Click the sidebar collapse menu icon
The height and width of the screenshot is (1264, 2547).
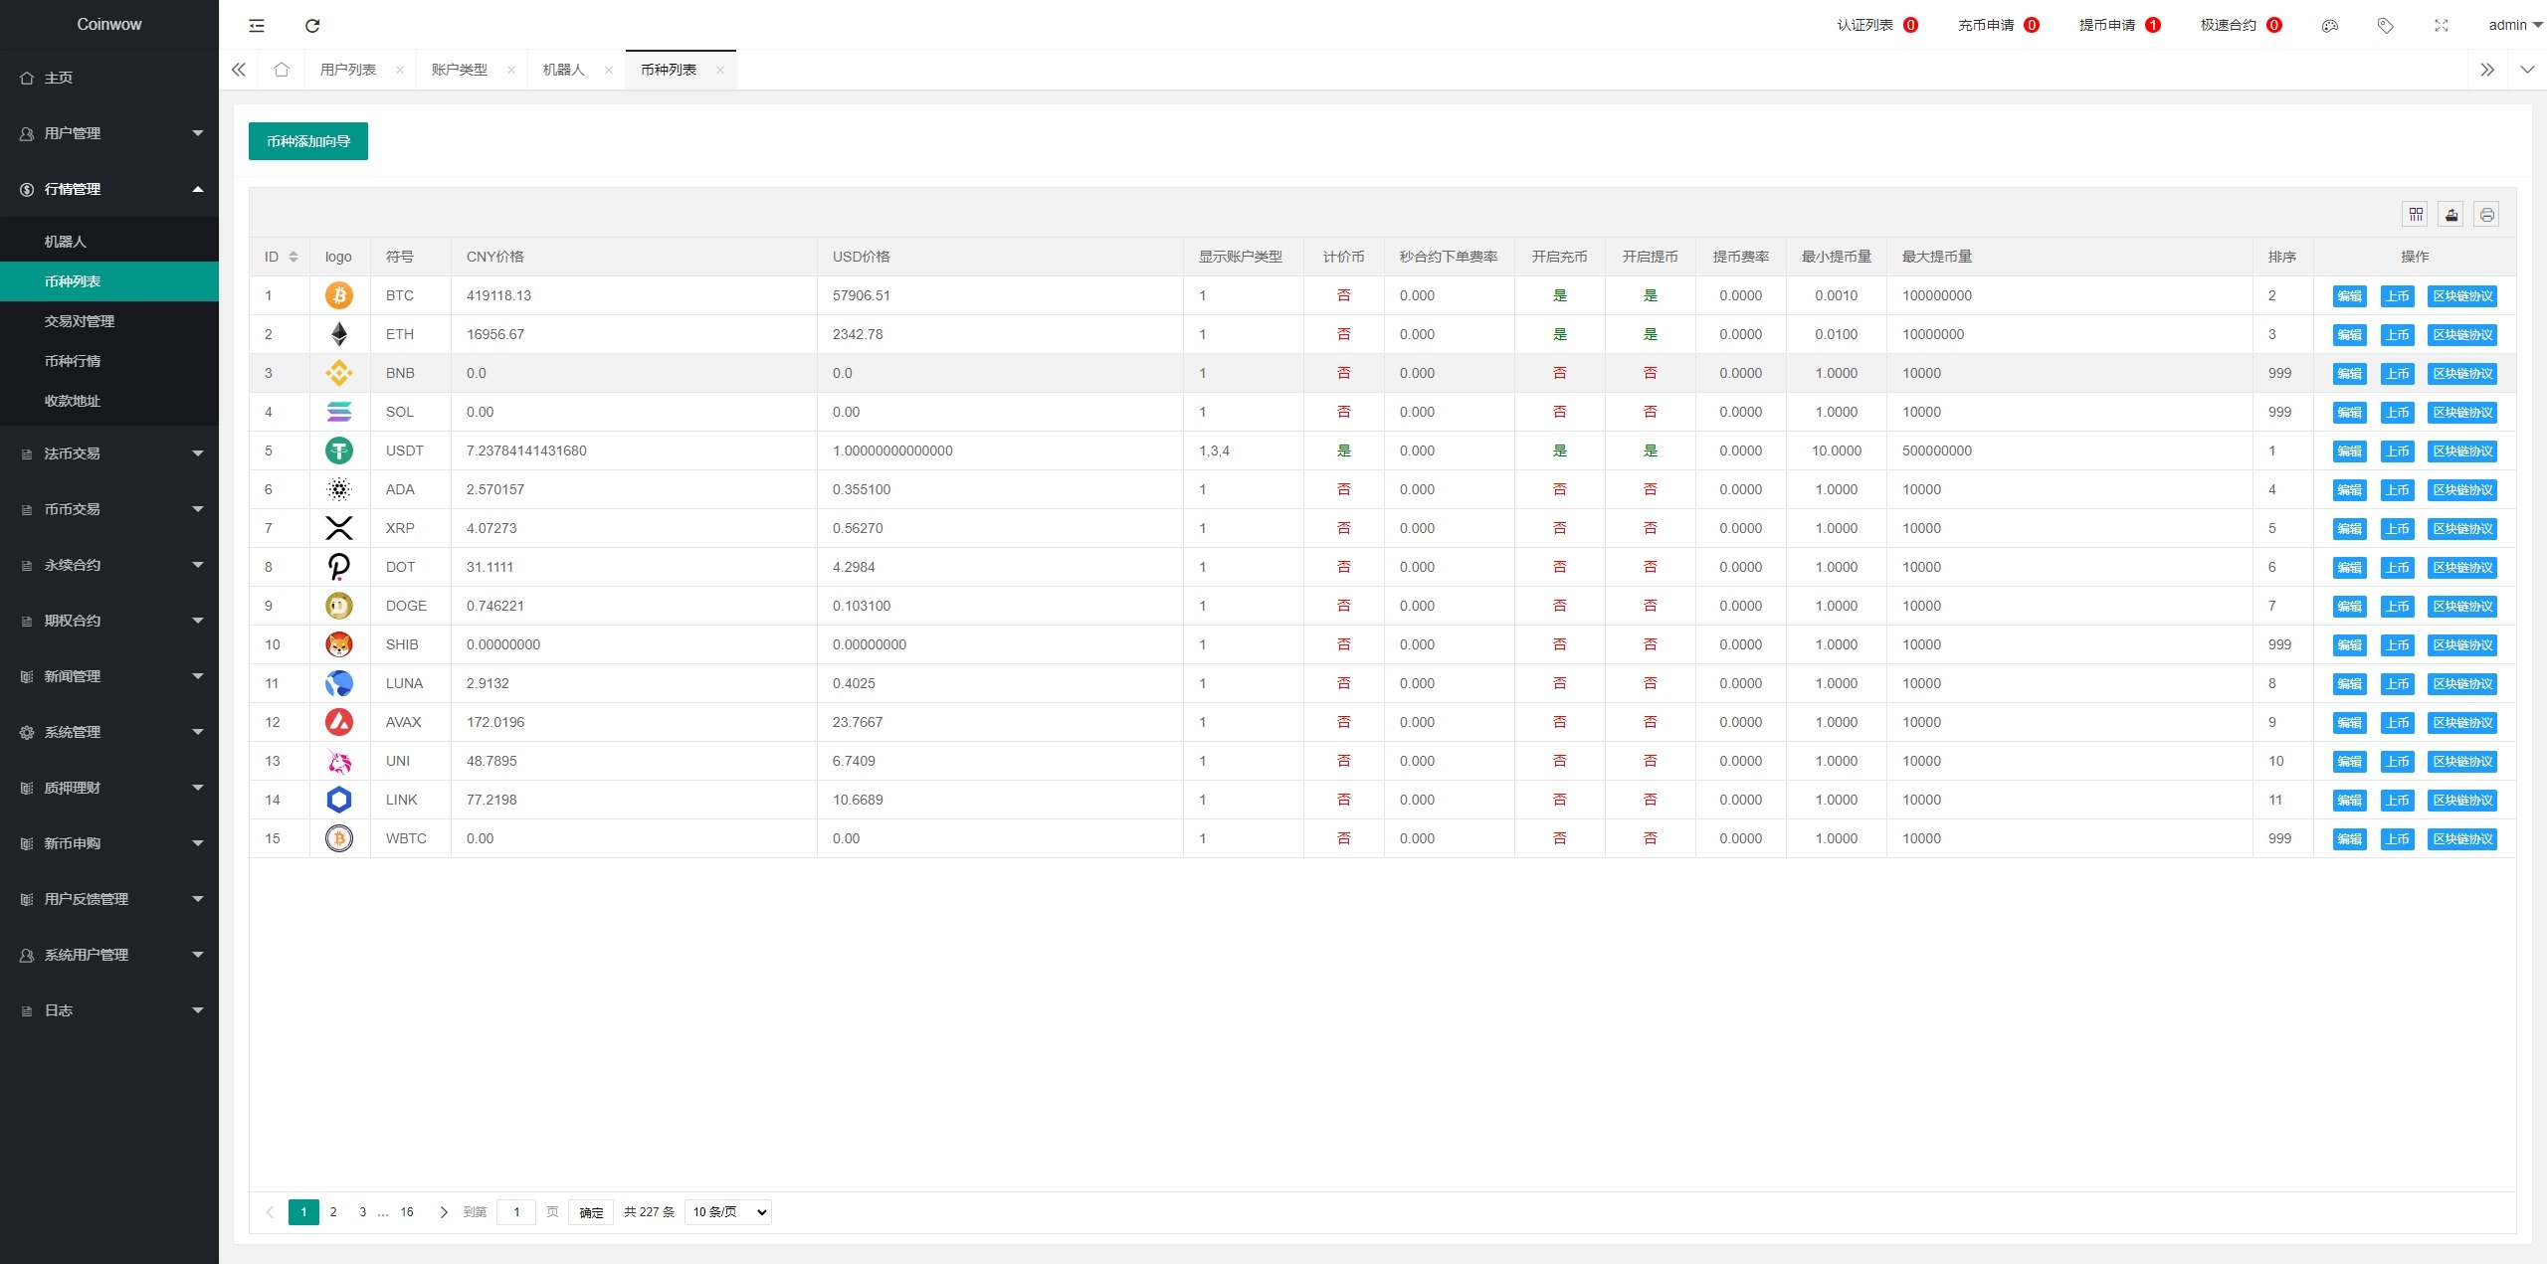[257, 26]
